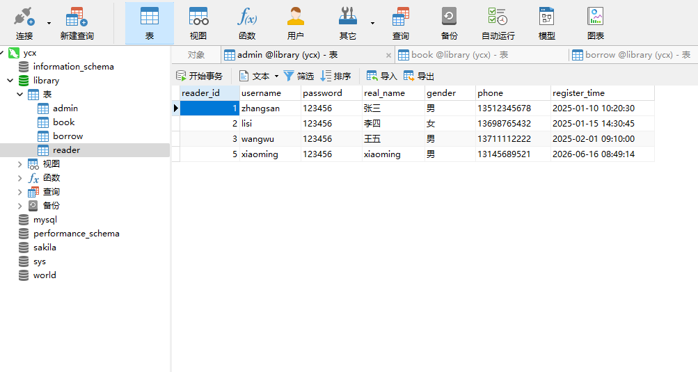Screen dimensions: 698x372
Task: Expand the 视图 node in tree
Action: 19,164
